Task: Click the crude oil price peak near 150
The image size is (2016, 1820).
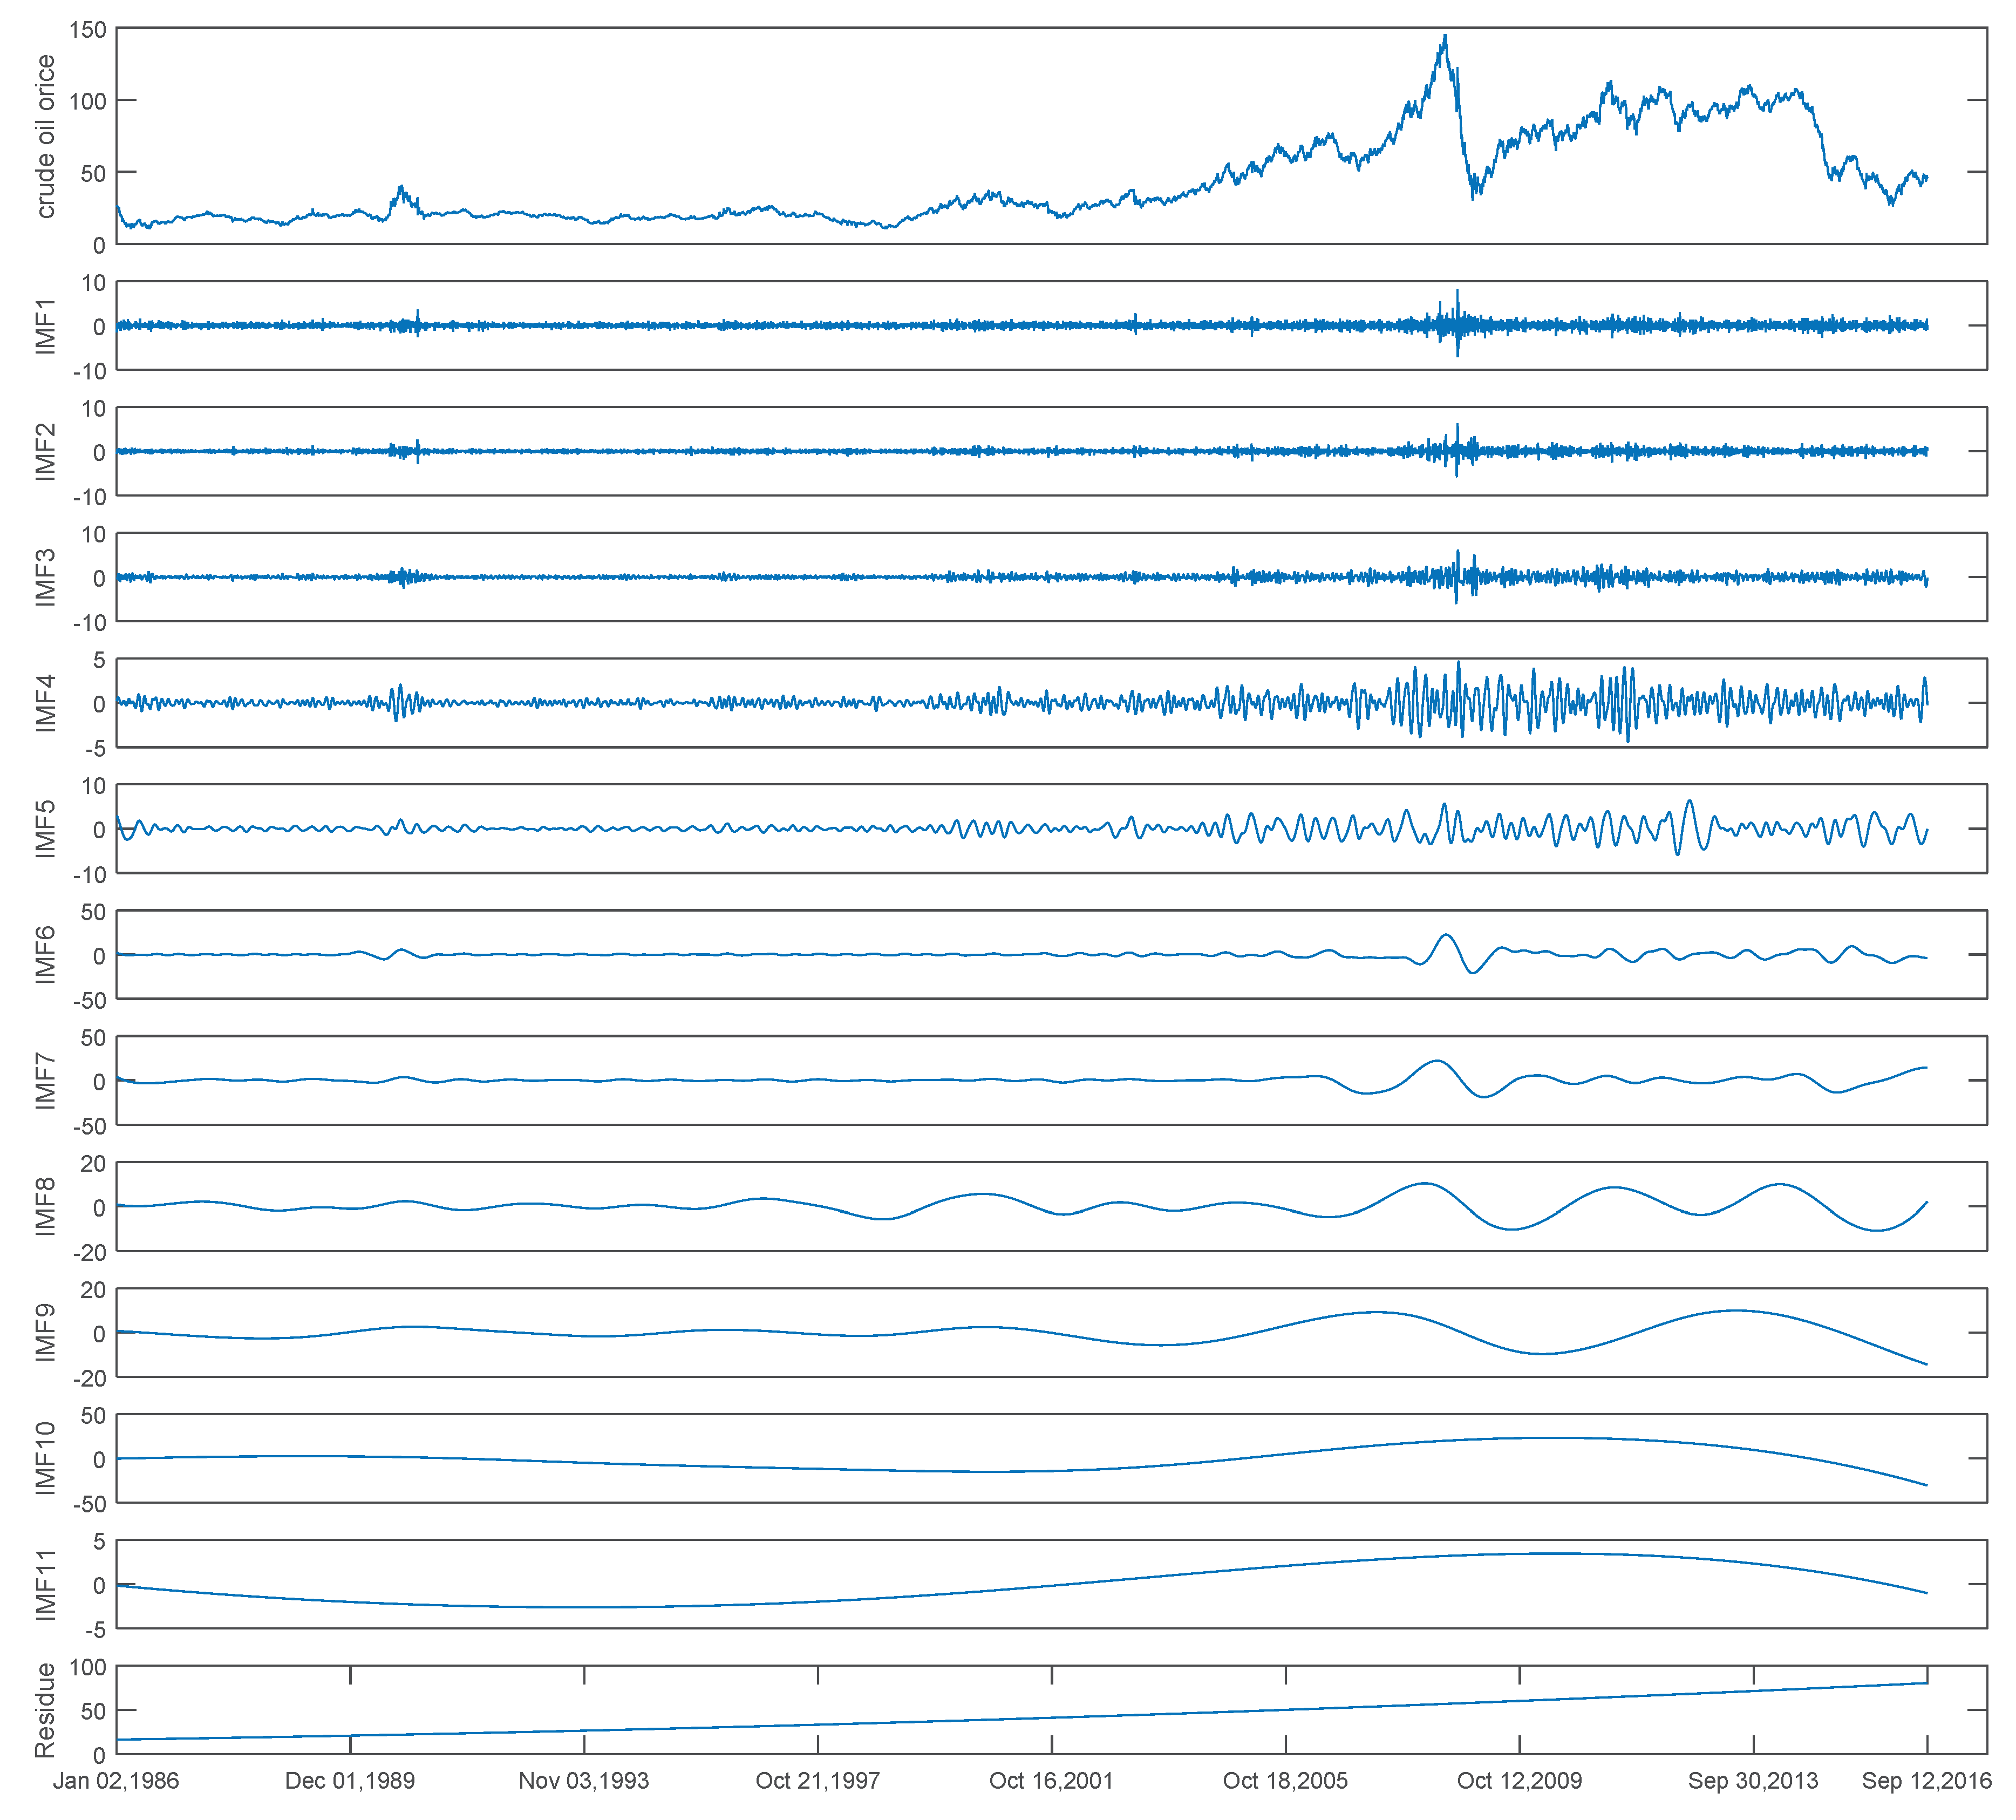Action: click(x=1445, y=38)
